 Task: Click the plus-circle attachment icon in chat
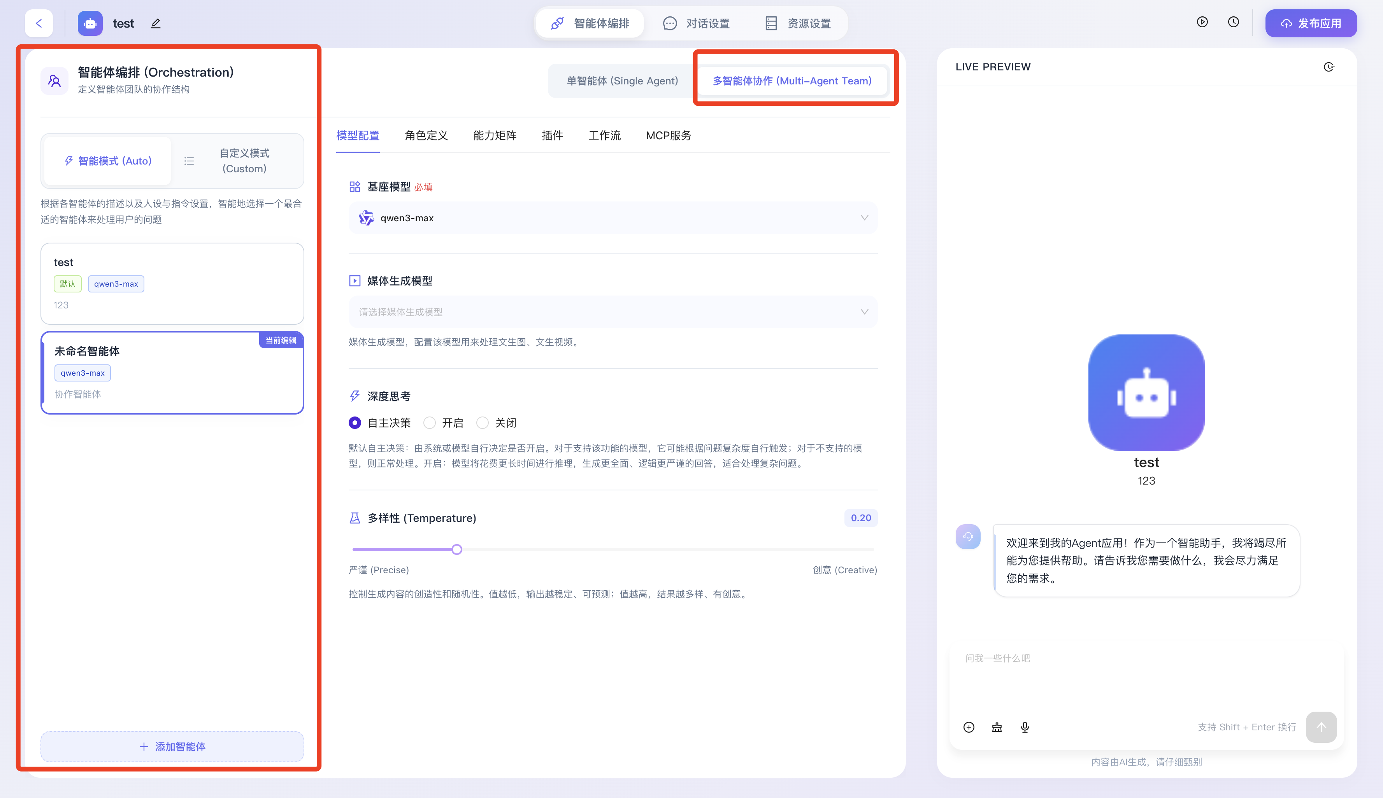point(969,727)
